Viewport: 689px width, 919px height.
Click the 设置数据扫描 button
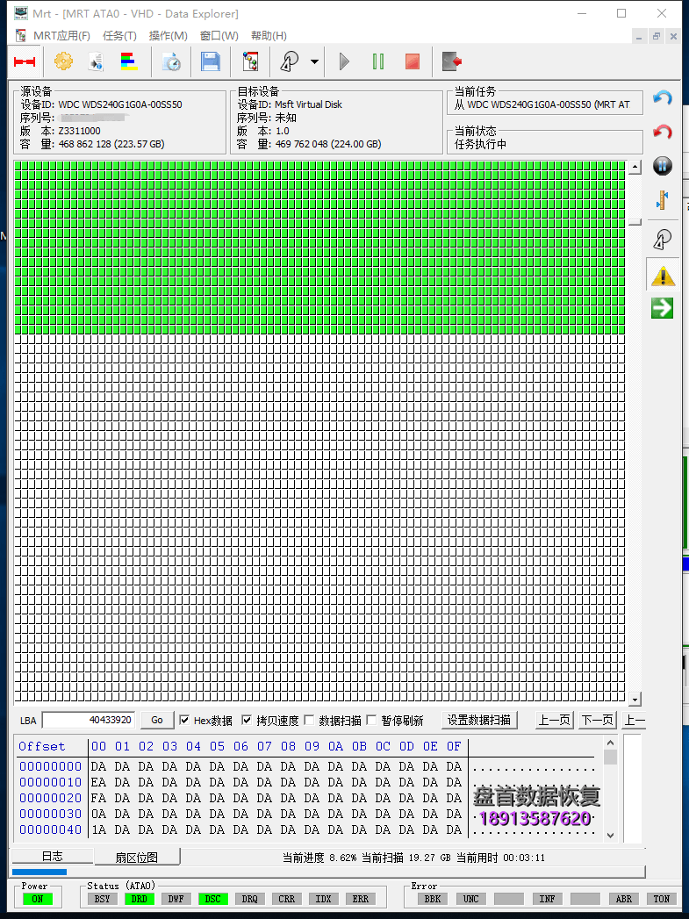pos(479,720)
